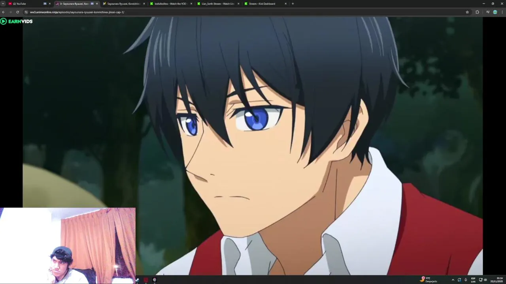Close the Kick Dashboard tab
The height and width of the screenshot is (284, 506).
(285, 4)
